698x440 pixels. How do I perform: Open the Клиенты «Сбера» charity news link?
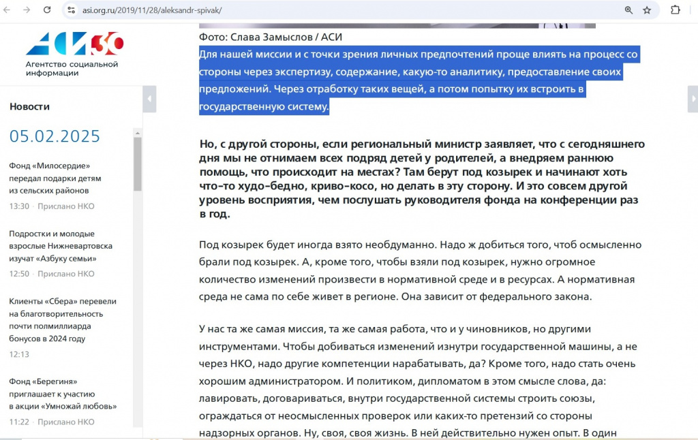63,319
